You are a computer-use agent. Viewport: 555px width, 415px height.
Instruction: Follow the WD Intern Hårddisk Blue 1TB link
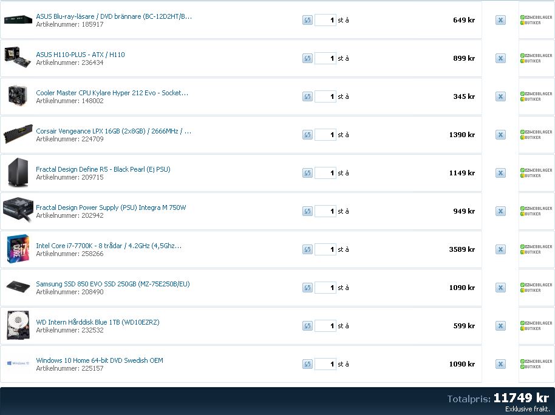[98, 322]
